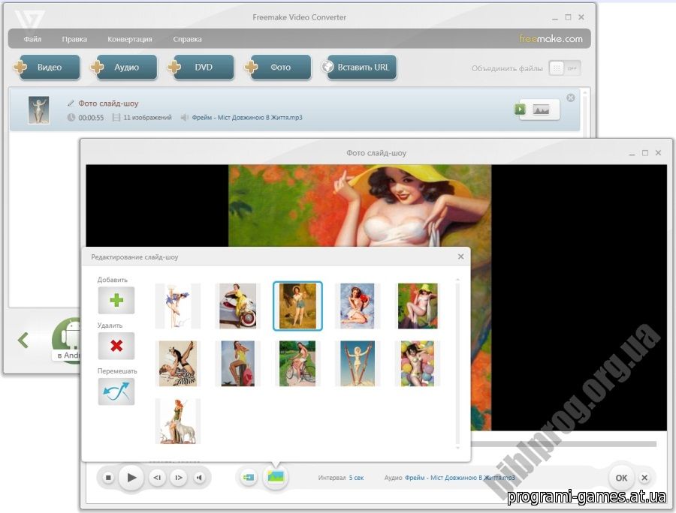Add audio with Аудио button
This screenshot has width=676, height=513.
[x=124, y=67]
